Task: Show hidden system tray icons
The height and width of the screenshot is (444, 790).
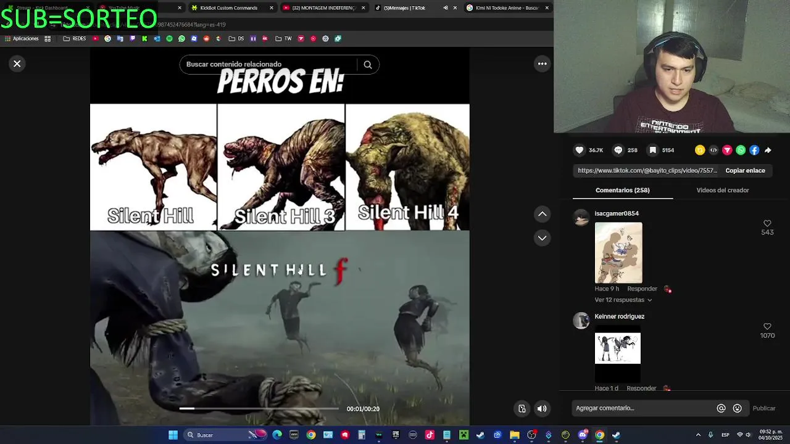Action: (x=698, y=435)
